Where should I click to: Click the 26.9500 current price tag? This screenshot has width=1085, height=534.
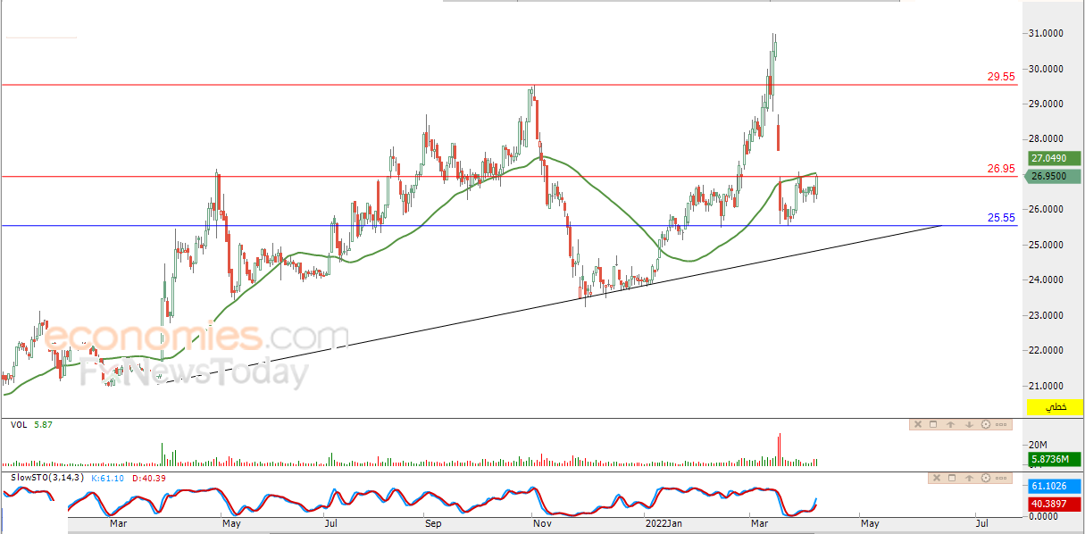coord(1052,176)
